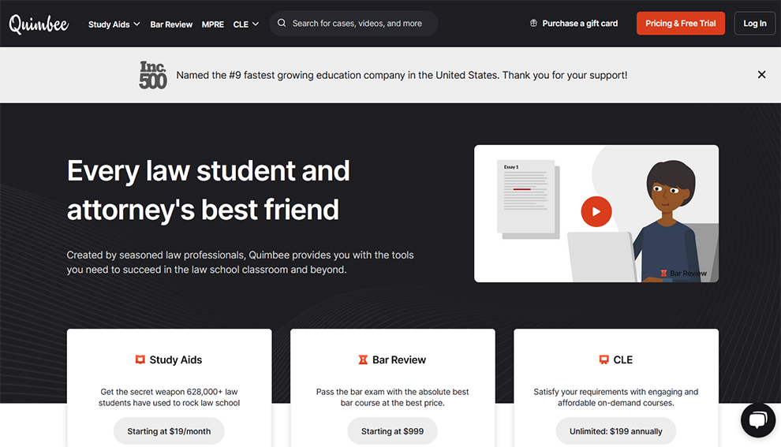
Task: Click the 'Named the #9 fastest growing' banner text
Action: [402, 75]
